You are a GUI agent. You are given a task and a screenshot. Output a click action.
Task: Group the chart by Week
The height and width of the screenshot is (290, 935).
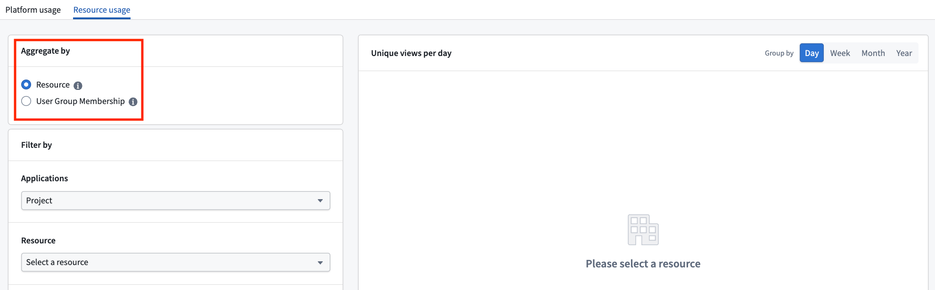840,53
